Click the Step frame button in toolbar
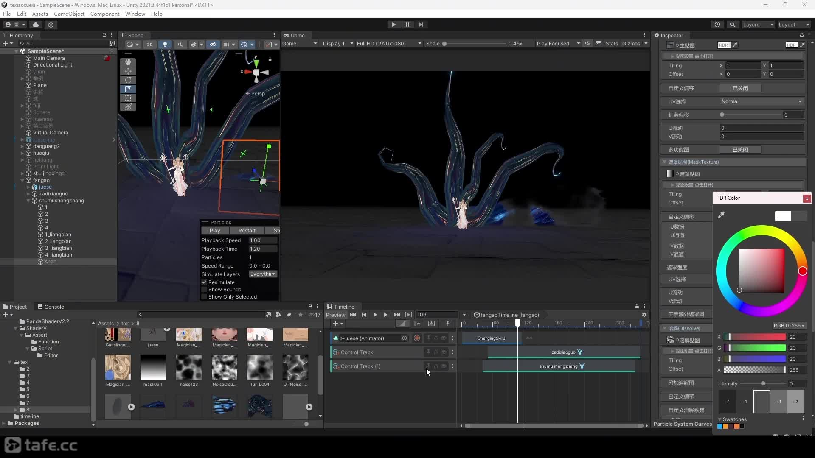The height and width of the screenshot is (458, 815). coord(421,25)
